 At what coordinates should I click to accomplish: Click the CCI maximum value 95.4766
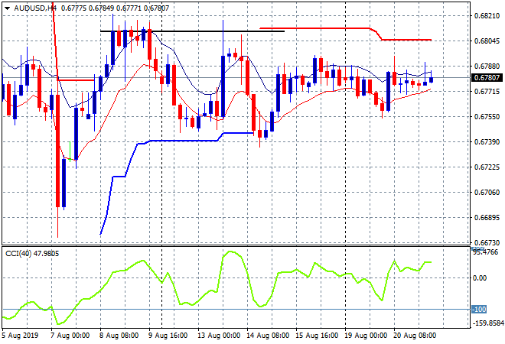point(486,252)
